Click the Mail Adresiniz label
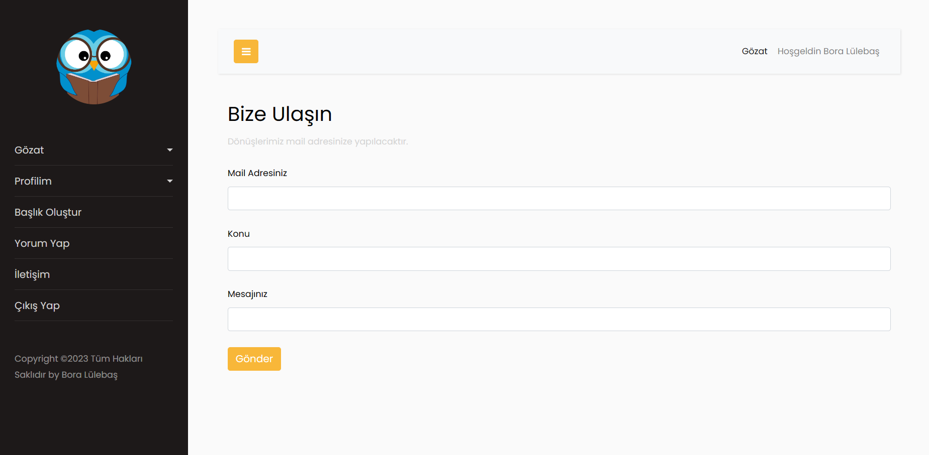This screenshot has width=929, height=455. (x=257, y=173)
